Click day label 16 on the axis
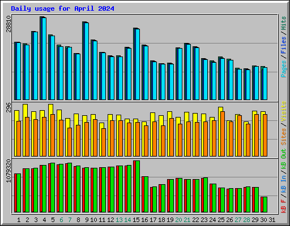The image size is (290, 226). click(144, 220)
